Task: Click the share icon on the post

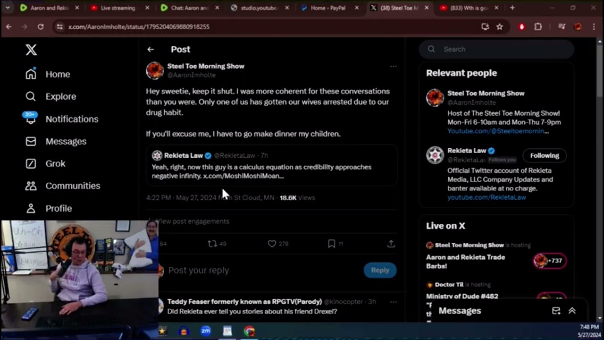Action: pos(391,244)
